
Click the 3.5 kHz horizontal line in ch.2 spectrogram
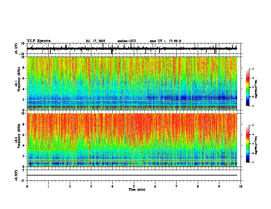52,148
